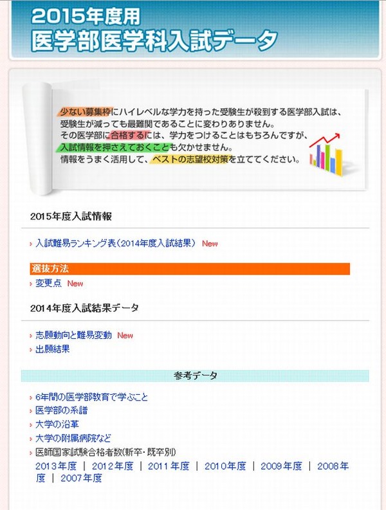This screenshot has width=386, height=510.
Task: Click the New badge beside 志願動向と難易変動
Action: [x=125, y=336]
